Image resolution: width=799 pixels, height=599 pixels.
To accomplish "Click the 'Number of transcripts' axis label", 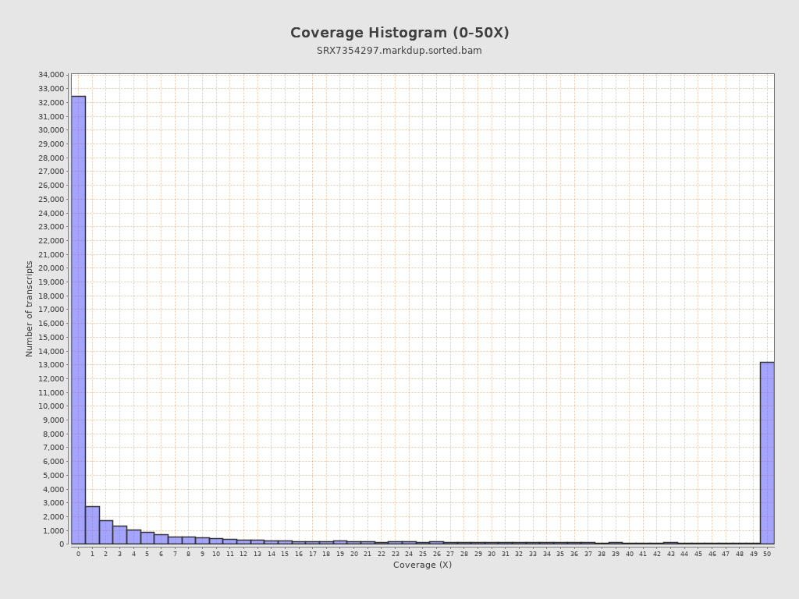I will pos(30,309).
